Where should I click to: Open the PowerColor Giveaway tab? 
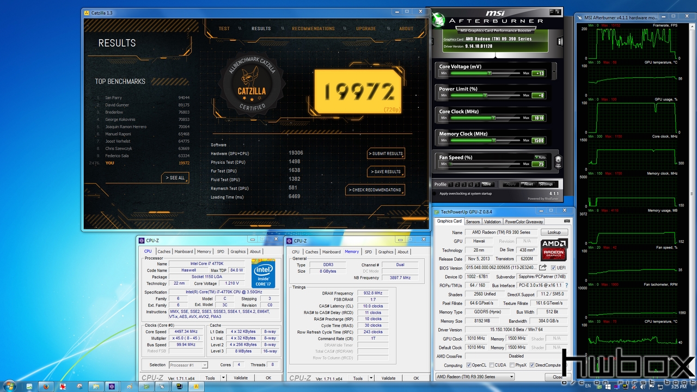(x=524, y=222)
